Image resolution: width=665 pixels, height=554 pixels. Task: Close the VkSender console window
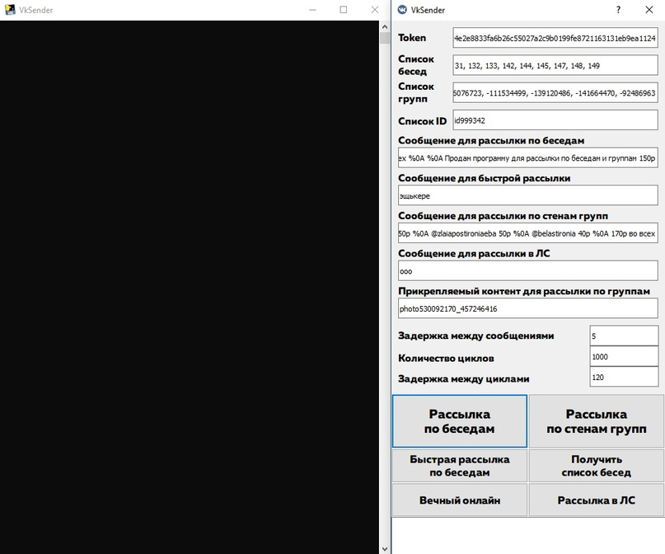(x=374, y=10)
